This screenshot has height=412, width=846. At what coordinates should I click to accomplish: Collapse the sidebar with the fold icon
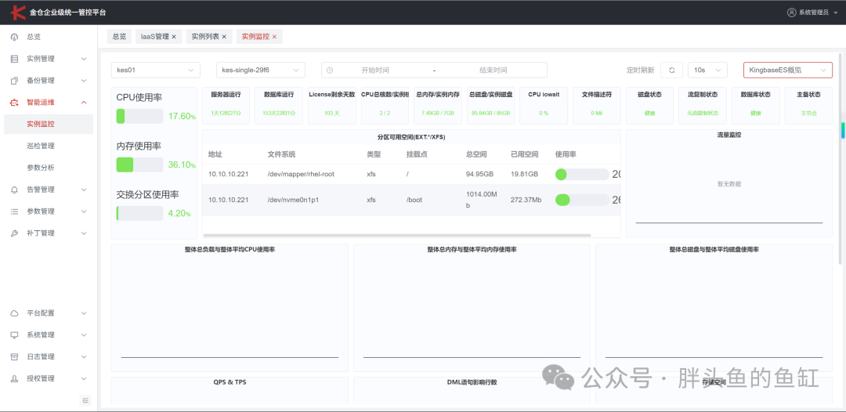coord(85,400)
